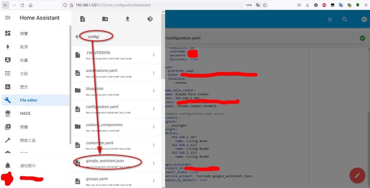
Task: Click the green download arrow extension
Action: point(358,5)
